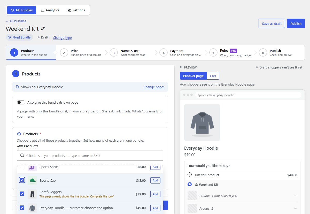The height and width of the screenshot is (214, 310).
Task: Click Save as draft button
Action: tap(272, 23)
